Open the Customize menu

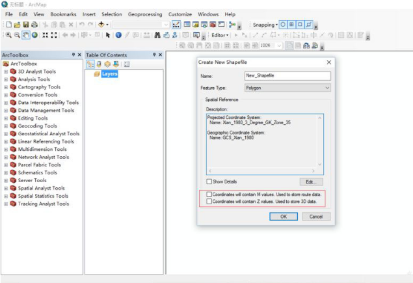click(180, 14)
